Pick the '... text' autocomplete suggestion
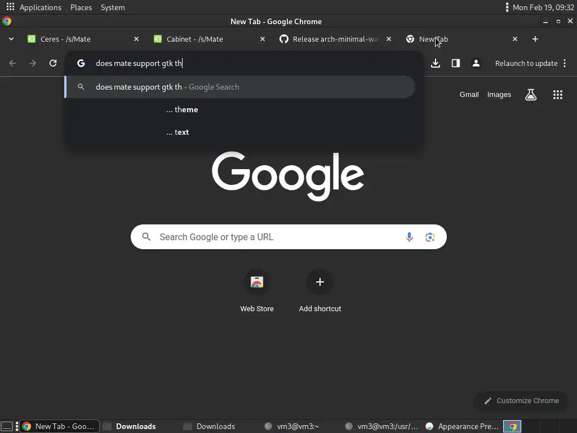577x433 pixels. tap(177, 132)
